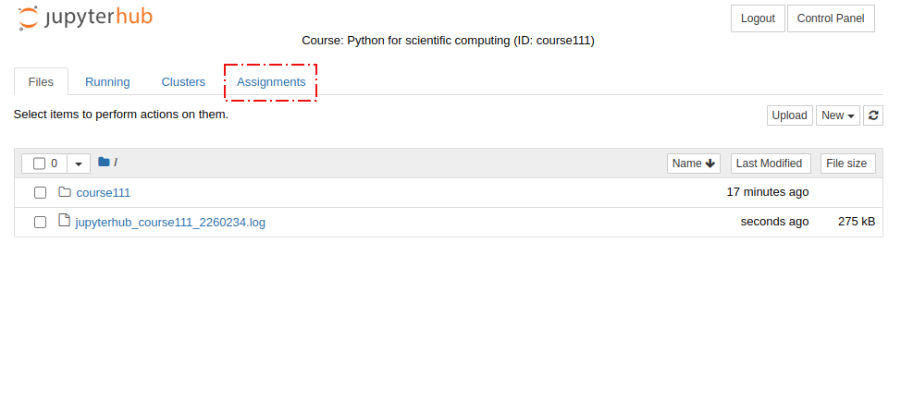Click the Name sort arrow icon
Viewport: 901px width, 400px height.
(710, 164)
